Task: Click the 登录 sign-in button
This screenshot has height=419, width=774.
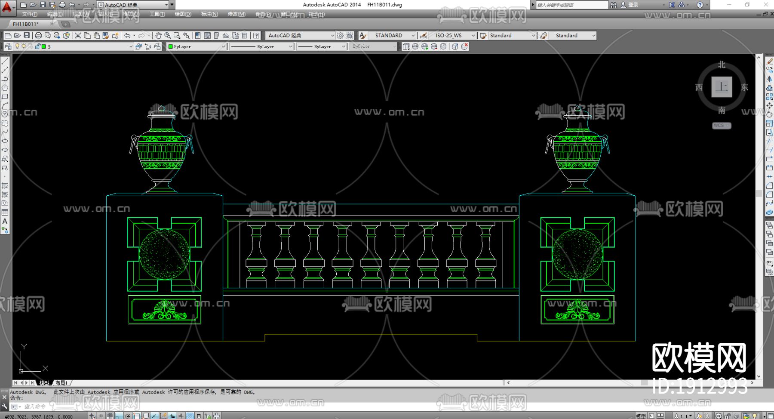Action: [x=633, y=5]
